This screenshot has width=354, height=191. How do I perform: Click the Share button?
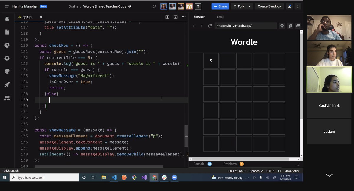[x=220, y=6]
